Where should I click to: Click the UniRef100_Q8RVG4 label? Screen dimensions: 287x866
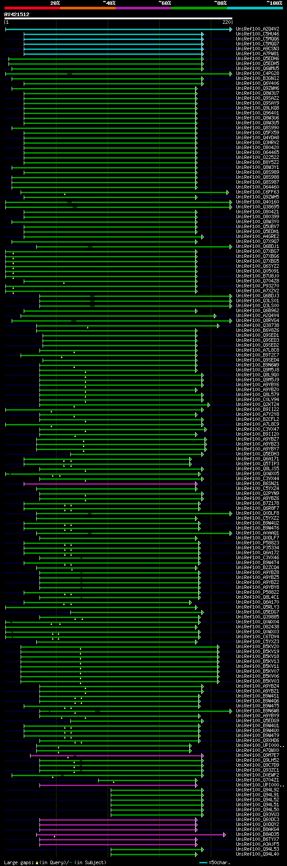(x=257, y=321)
